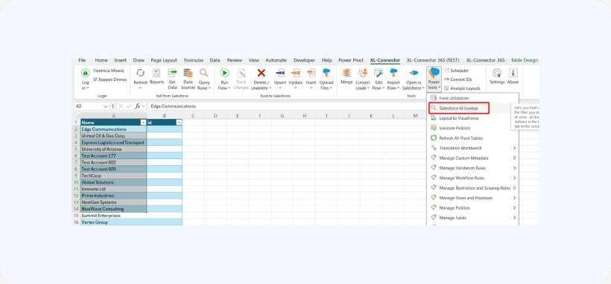Image resolution: width=611 pixels, height=284 pixels.
Task: Switch to the Home tab
Action: [x=101, y=60]
